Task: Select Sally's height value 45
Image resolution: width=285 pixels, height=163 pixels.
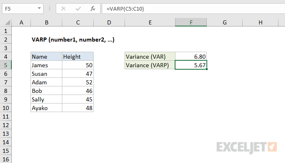Action: 78,99
